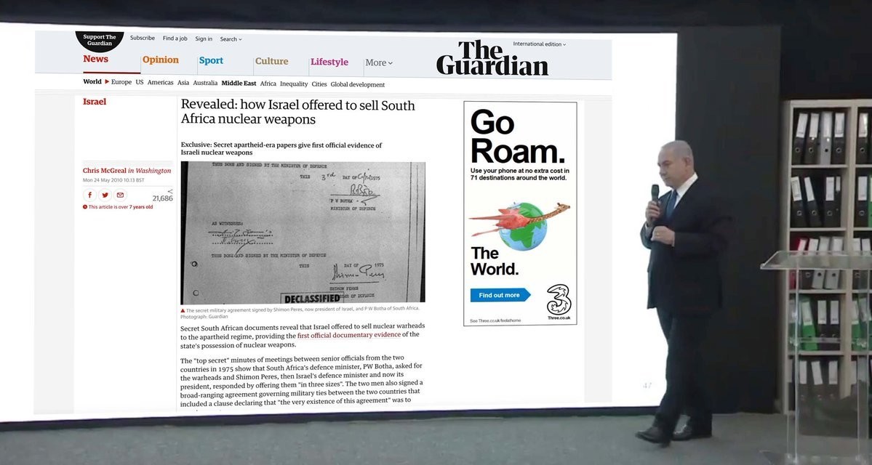Expand the Search dropdown
Image resolution: width=872 pixels, height=465 pixels.
click(231, 39)
